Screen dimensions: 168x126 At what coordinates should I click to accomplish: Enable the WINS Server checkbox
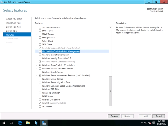pyautogui.click(x=40, y=96)
